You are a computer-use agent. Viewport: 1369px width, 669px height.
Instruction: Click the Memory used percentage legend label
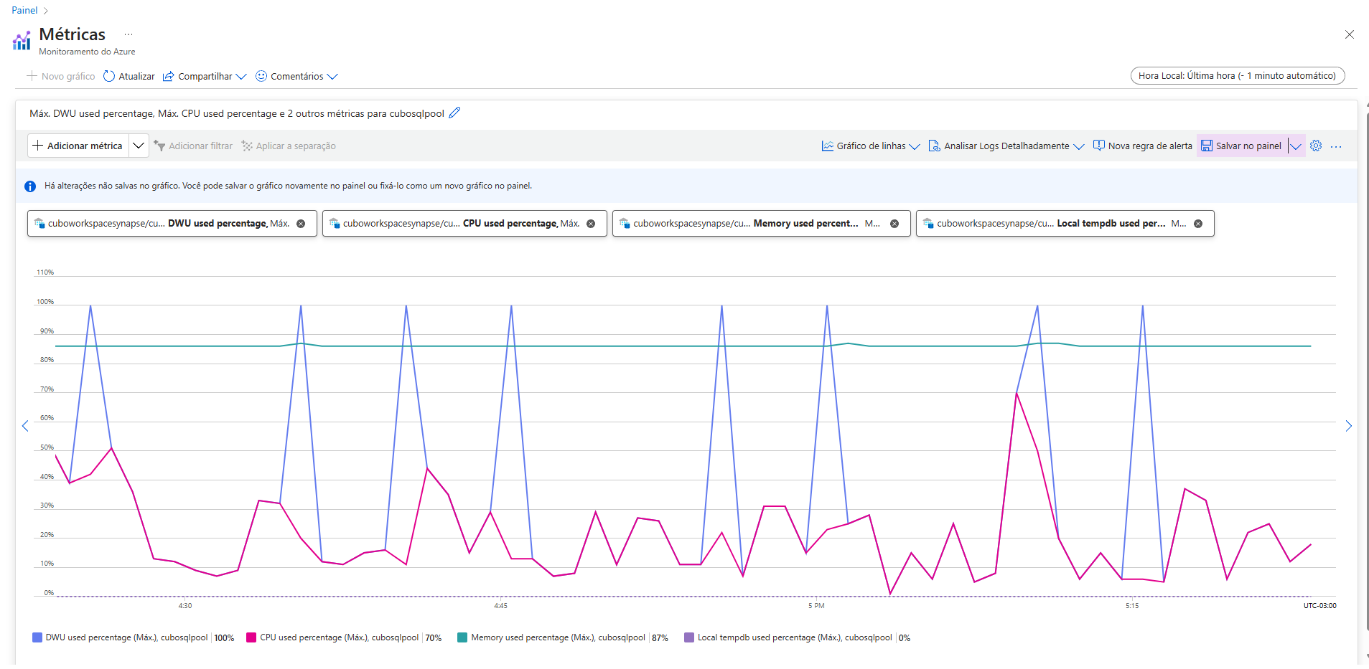coord(559,637)
